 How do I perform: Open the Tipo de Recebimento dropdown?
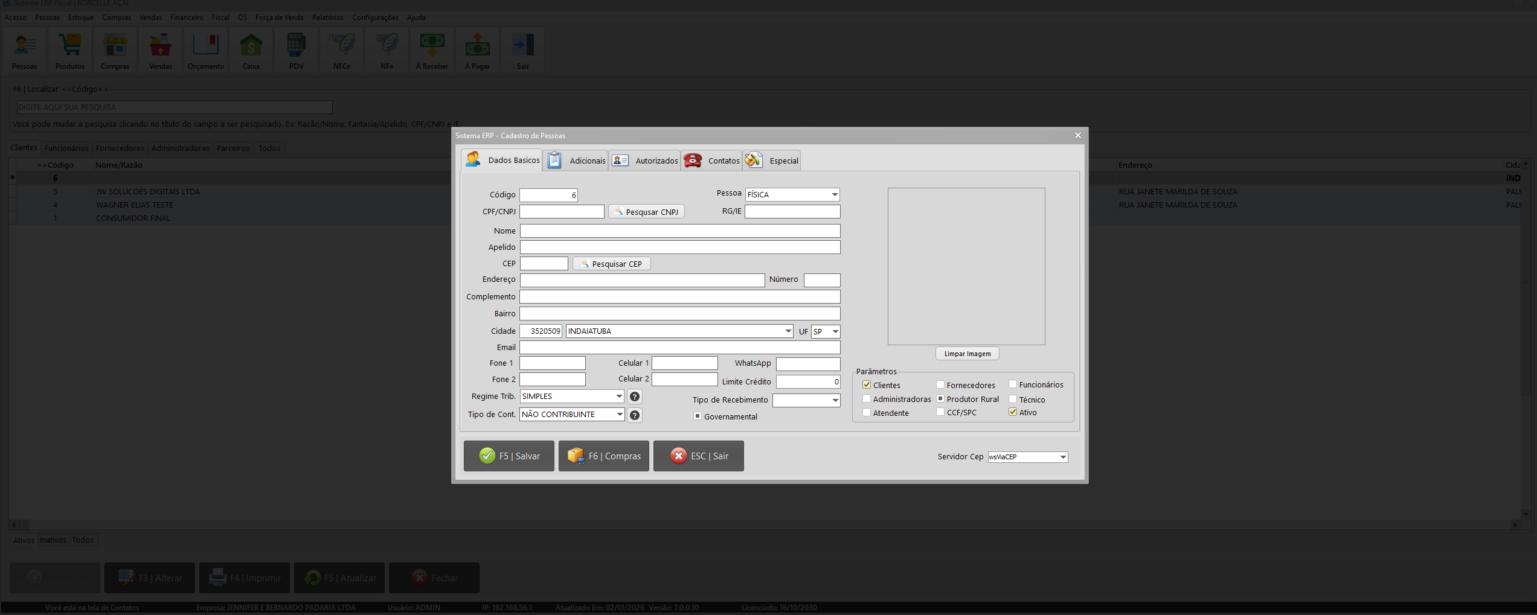[x=835, y=400]
